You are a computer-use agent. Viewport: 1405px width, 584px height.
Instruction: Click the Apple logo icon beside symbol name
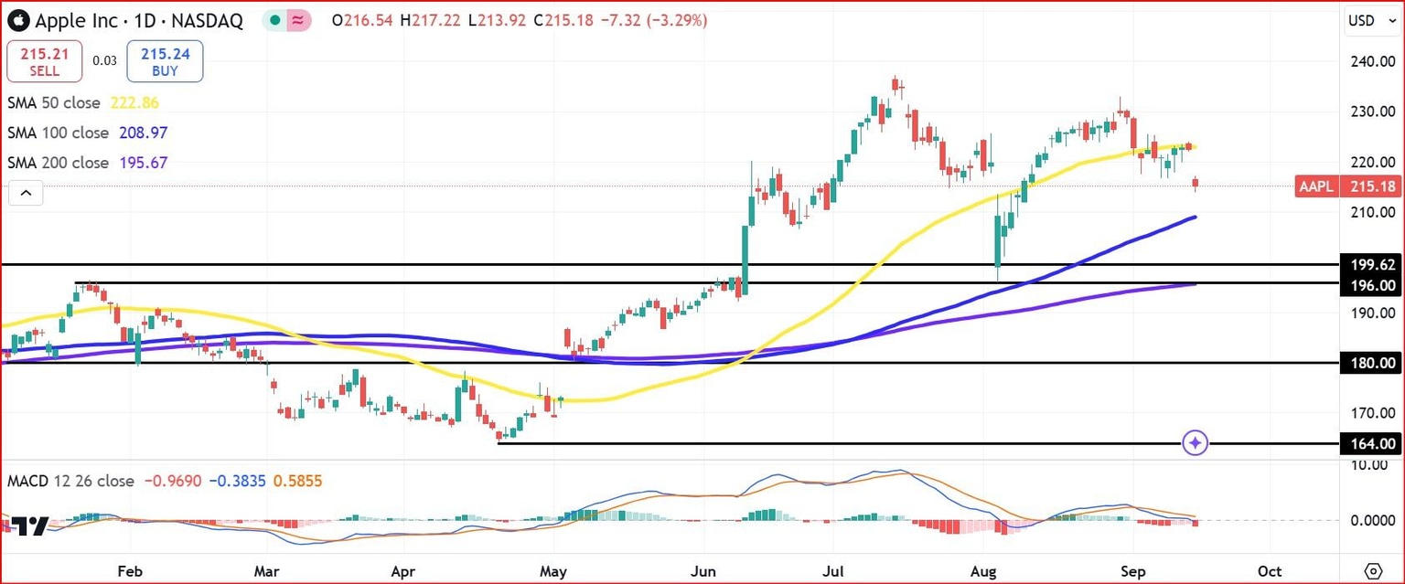tap(17, 20)
